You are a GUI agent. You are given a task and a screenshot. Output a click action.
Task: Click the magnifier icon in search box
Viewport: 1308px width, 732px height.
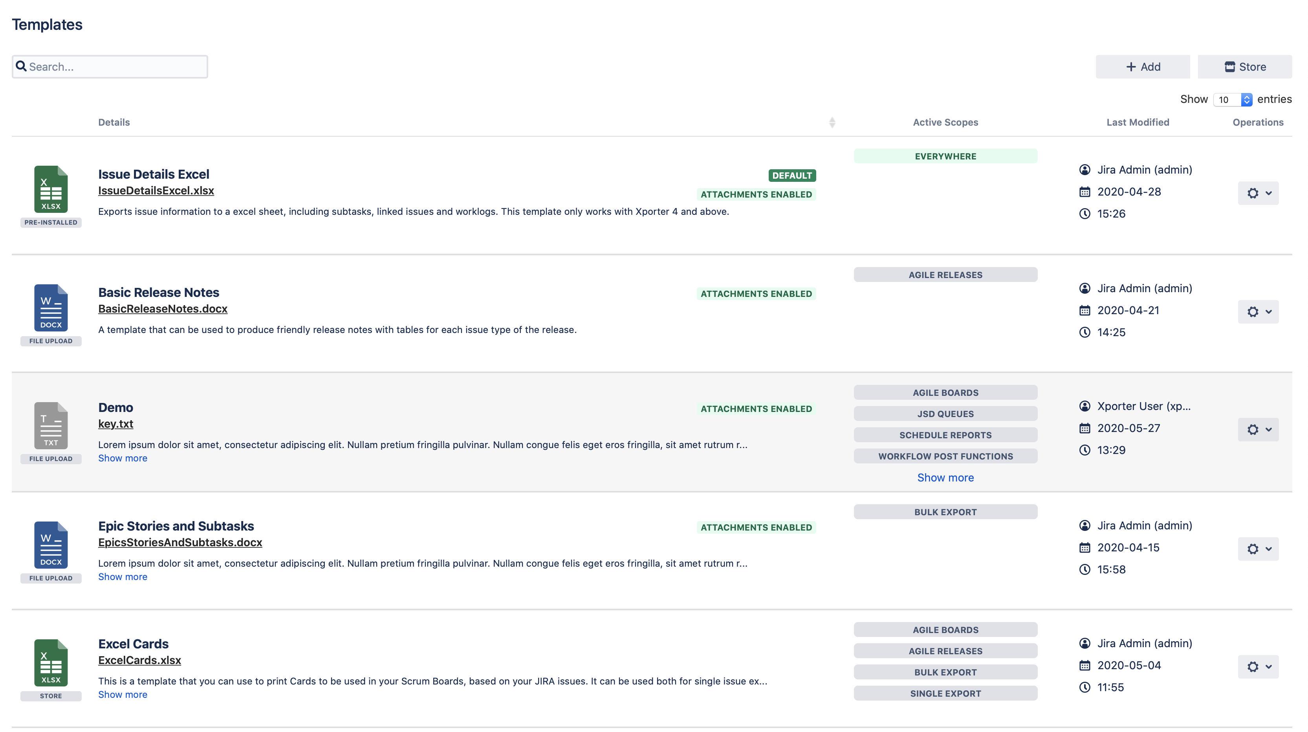tap(21, 66)
